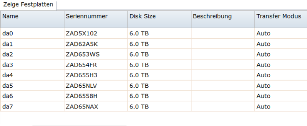Viewport: 307px width, 126px height.
Task: Select the Beschreibung column header
Action: point(223,19)
